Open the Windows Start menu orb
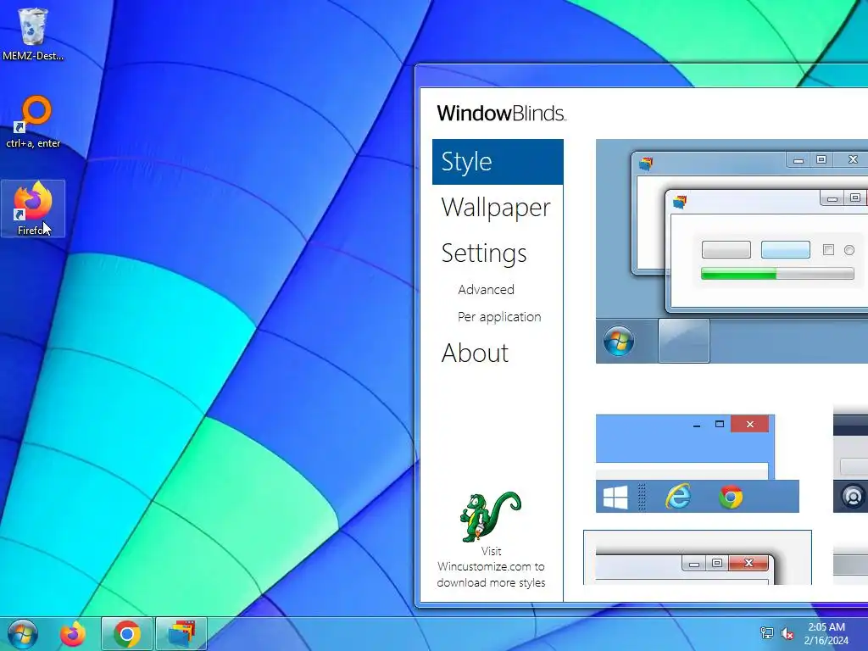 tap(23, 634)
